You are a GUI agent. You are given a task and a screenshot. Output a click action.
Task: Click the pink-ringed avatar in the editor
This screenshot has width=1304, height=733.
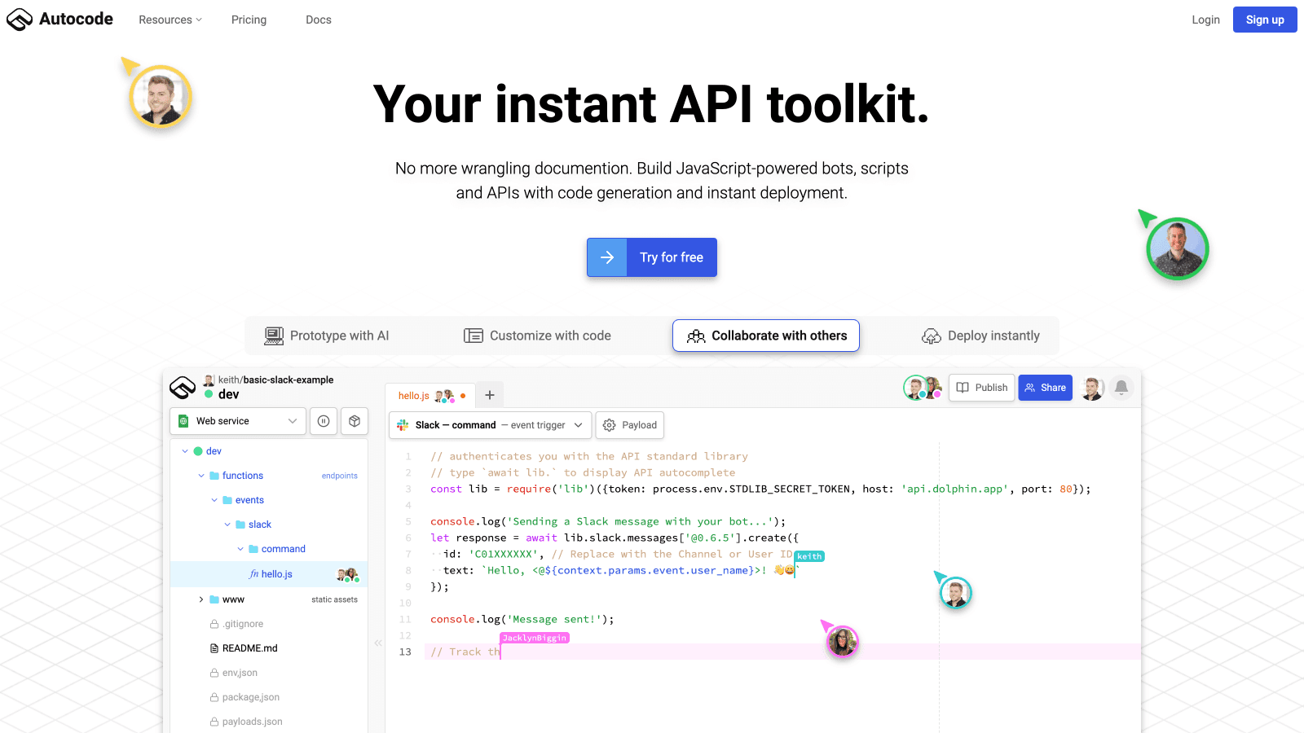[x=843, y=642]
